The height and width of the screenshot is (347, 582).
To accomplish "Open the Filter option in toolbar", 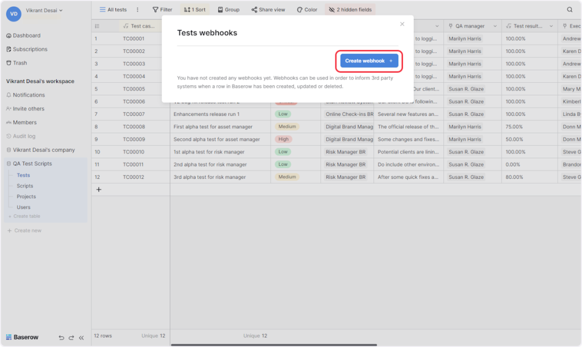I will point(163,10).
